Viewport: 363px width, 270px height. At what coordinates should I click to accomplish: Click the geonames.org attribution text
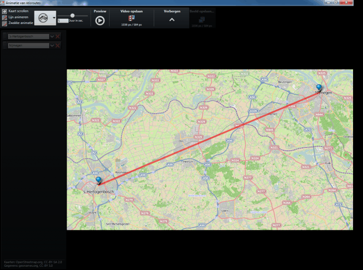pos(28,266)
